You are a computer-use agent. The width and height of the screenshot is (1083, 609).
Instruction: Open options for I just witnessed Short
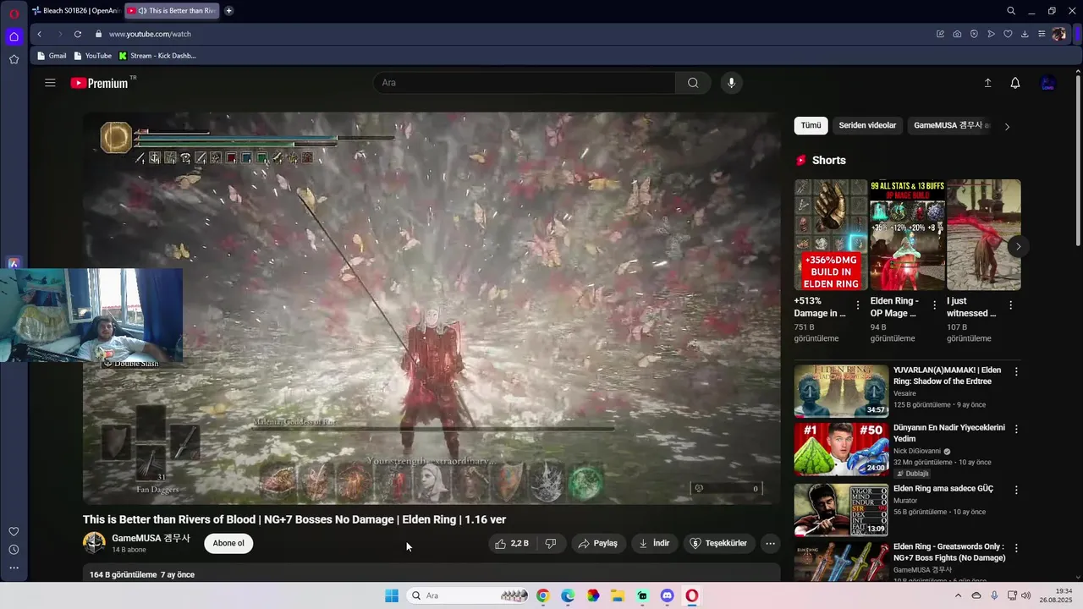pos(1010,305)
